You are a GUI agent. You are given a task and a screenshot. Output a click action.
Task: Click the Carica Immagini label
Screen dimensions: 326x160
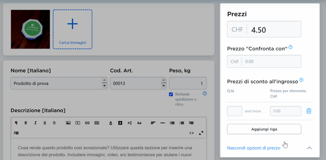(x=72, y=43)
